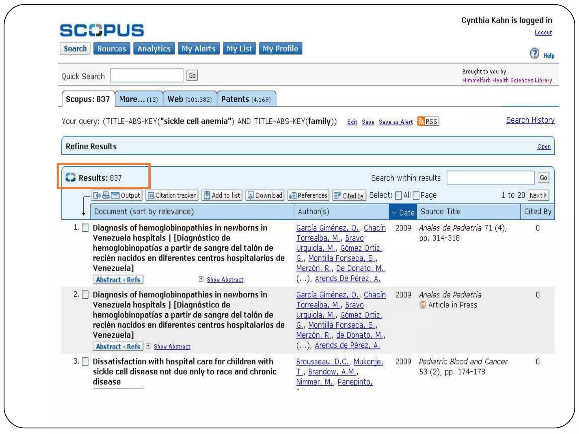Open the Analytics navigation tab

pyautogui.click(x=154, y=49)
